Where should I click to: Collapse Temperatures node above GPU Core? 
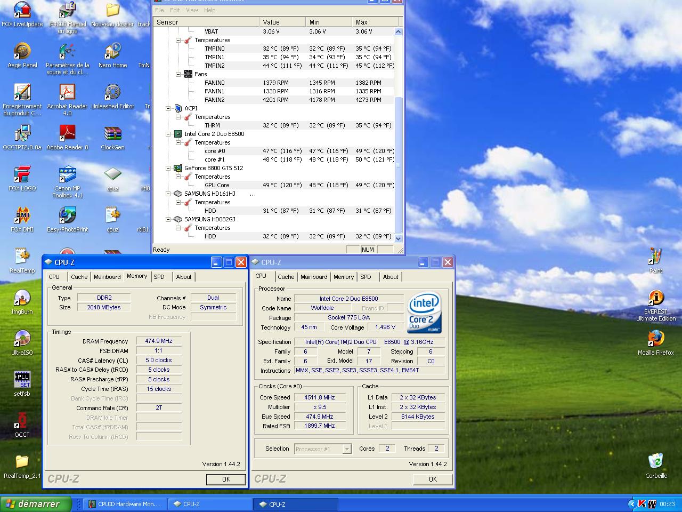178,177
